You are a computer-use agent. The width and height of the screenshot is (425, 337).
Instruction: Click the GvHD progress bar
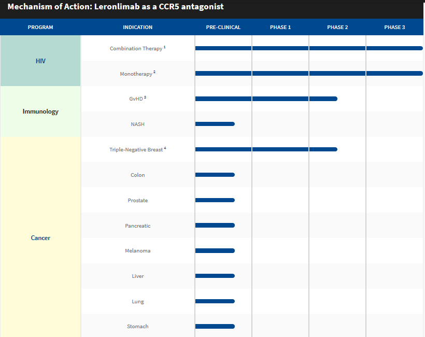tap(266, 99)
